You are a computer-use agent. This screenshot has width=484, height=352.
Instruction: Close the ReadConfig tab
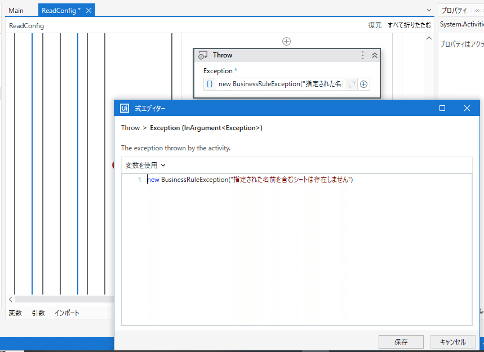88,11
